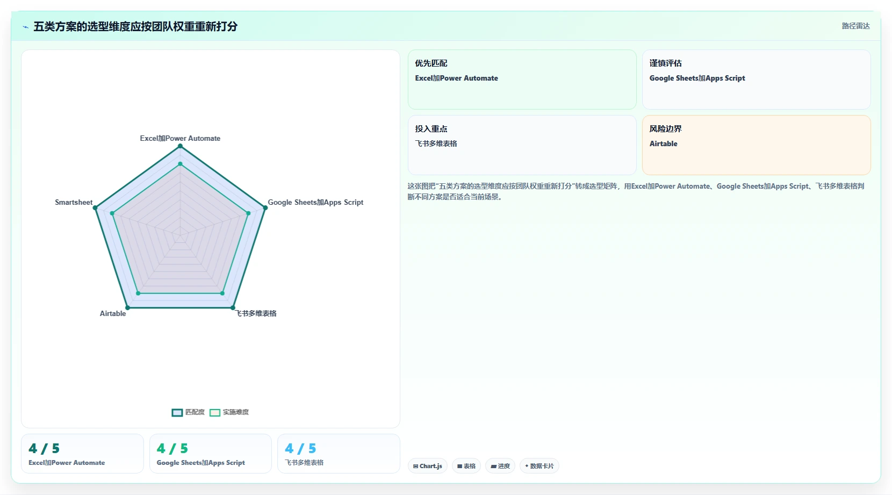Open the 投入重点 card
The height and width of the screenshot is (495, 892).
coord(522,145)
